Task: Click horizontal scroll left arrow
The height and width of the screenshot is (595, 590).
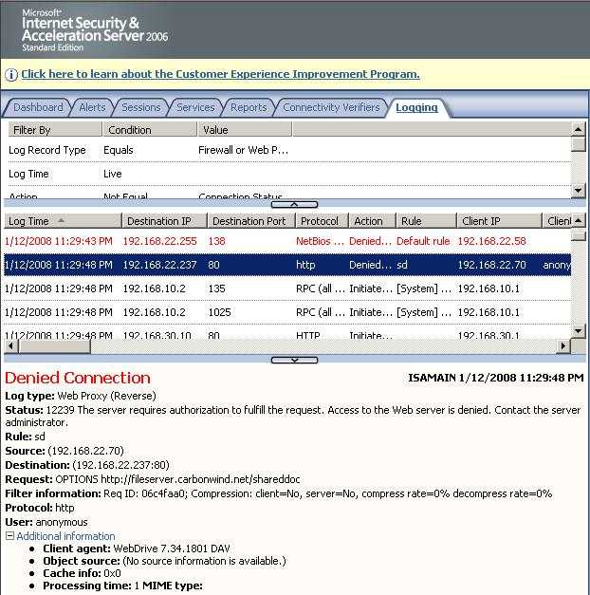Action: click(x=11, y=346)
